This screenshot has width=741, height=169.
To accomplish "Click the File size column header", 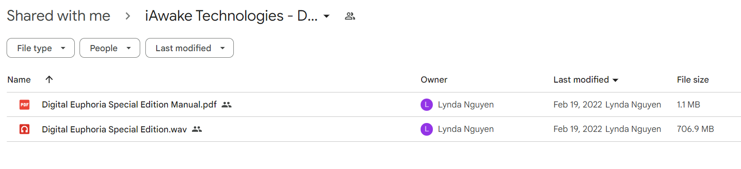I will tap(693, 80).
